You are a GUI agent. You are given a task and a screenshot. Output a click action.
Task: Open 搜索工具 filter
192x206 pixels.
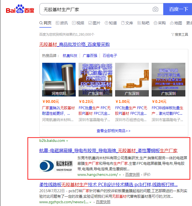click(180, 35)
